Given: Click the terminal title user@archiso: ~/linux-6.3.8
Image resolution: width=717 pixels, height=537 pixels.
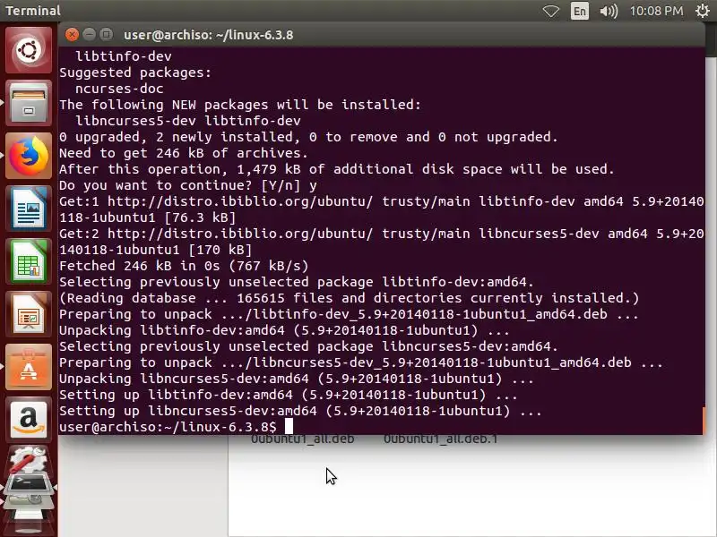Looking at the screenshot, I should pos(209,35).
